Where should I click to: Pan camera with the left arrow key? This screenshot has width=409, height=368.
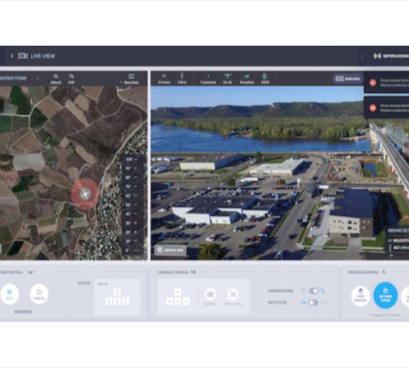(169, 301)
